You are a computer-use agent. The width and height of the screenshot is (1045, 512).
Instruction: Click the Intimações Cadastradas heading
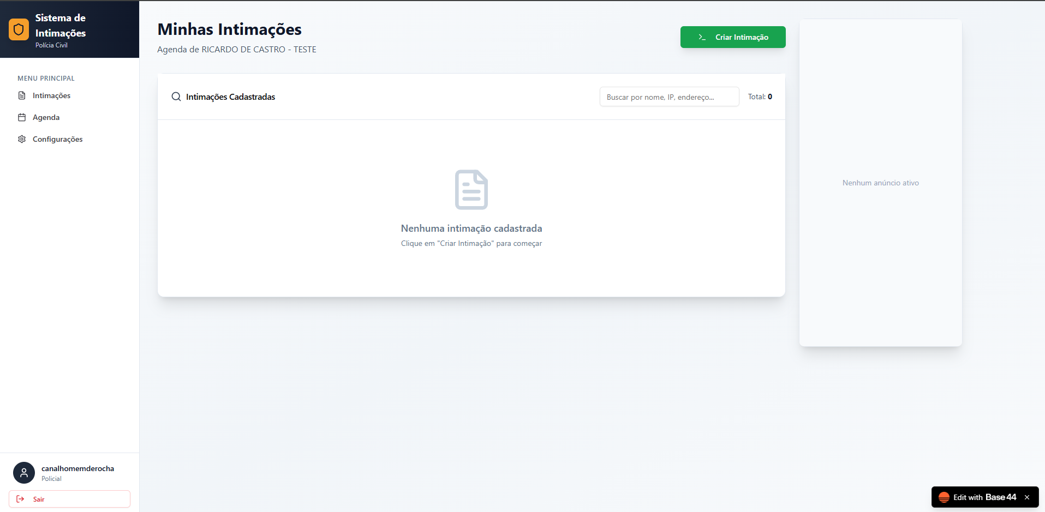(230, 97)
